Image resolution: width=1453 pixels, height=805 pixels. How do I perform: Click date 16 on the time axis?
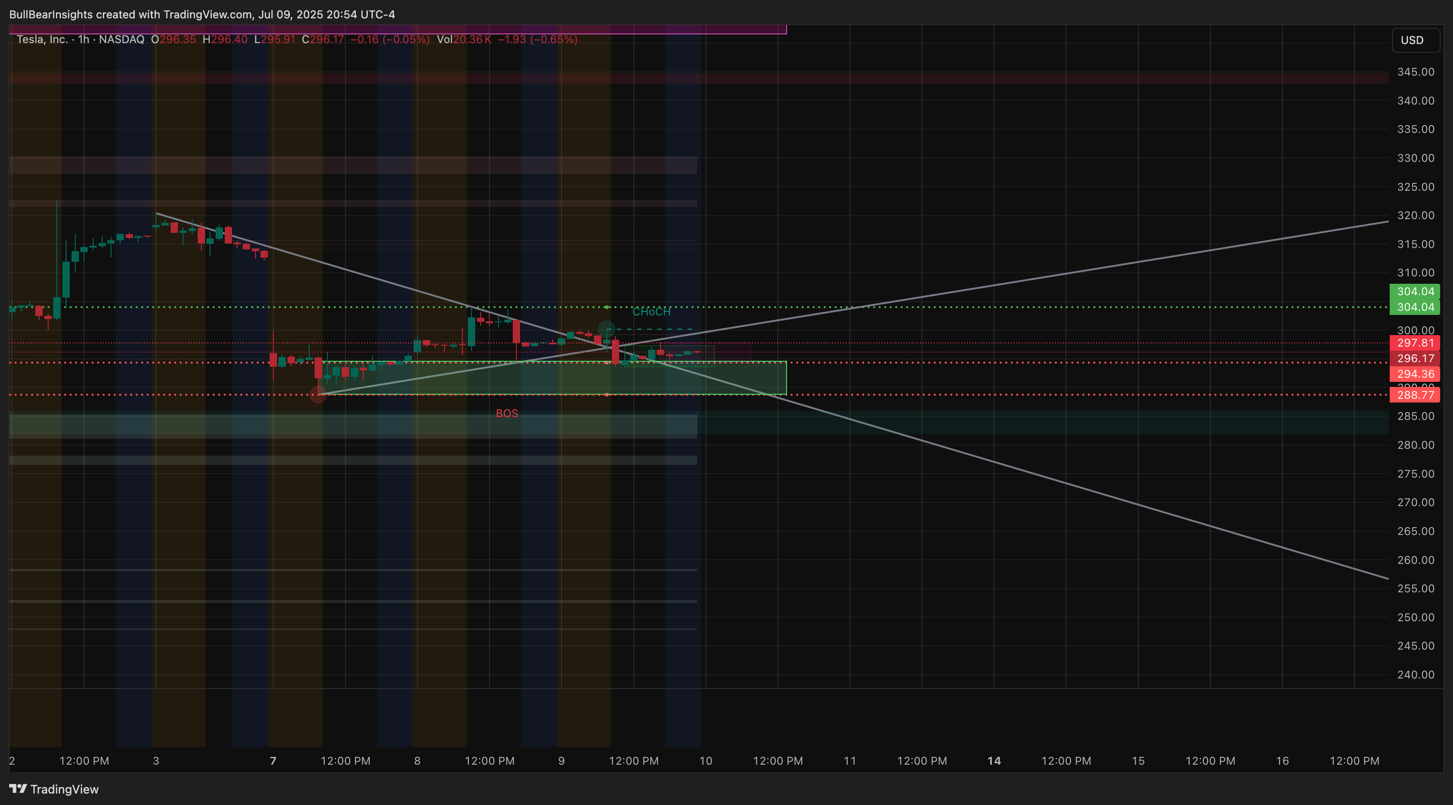[1283, 761]
